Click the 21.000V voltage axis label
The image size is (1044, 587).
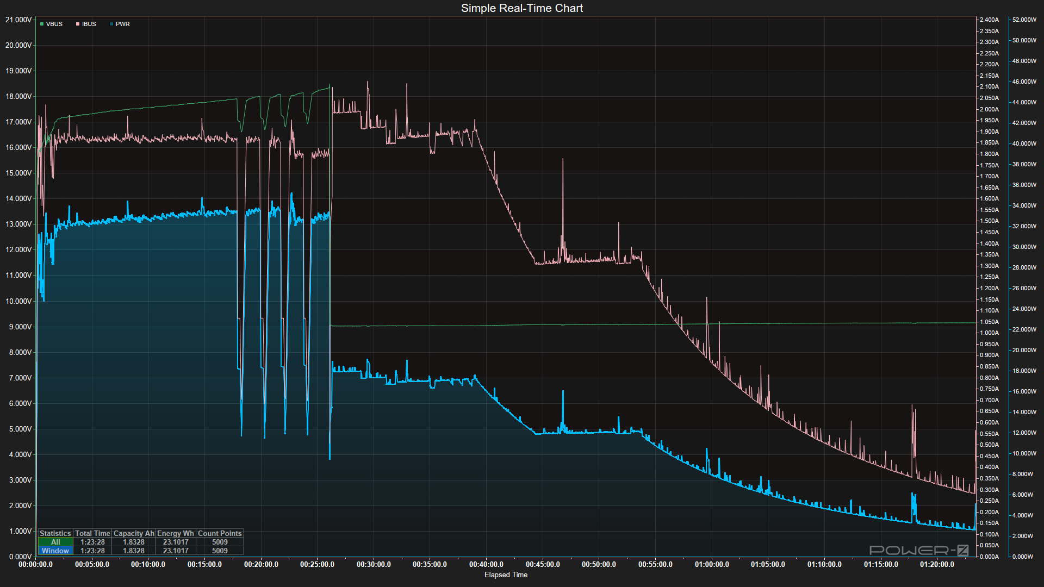tap(18, 20)
